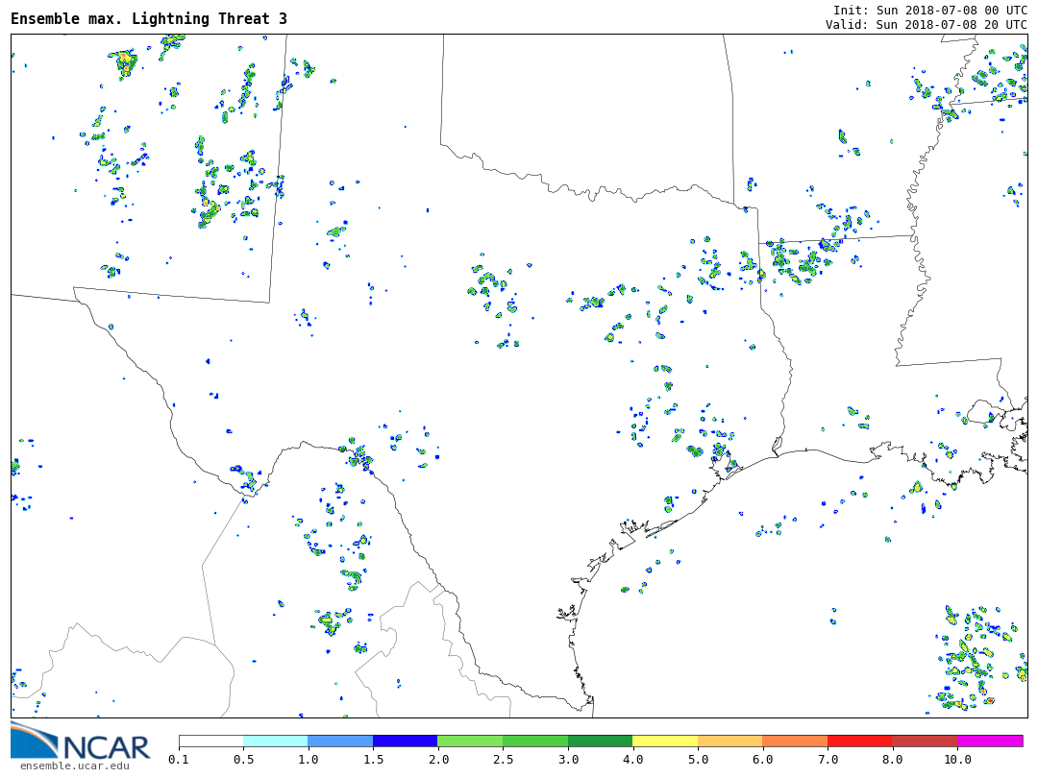Click the NCAR logo

81,741
